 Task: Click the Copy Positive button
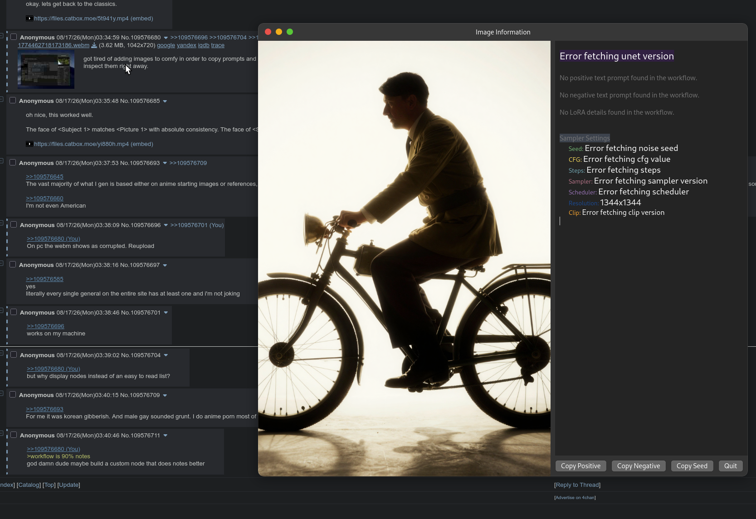[x=580, y=466]
